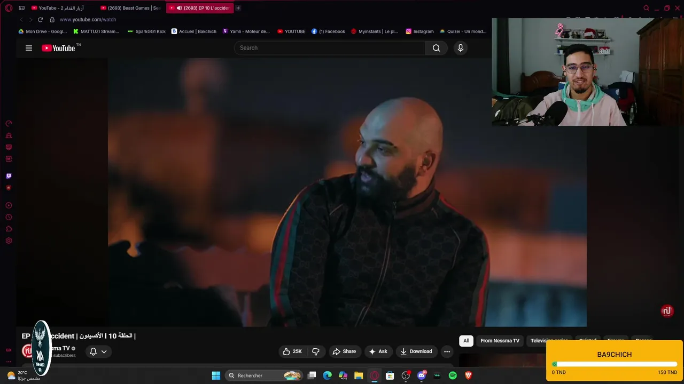Start voice search with microphone
This screenshot has height=384, width=684.
461,48
